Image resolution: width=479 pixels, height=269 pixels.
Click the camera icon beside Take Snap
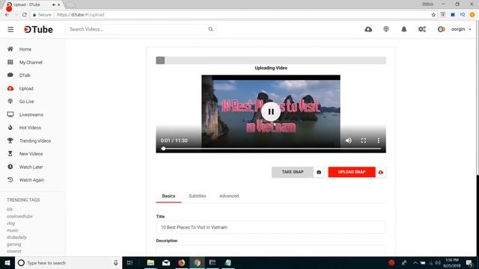[x=319, y=173]
